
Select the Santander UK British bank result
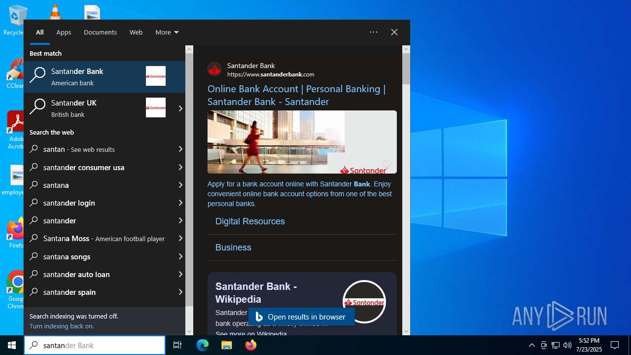pos(99,108)
